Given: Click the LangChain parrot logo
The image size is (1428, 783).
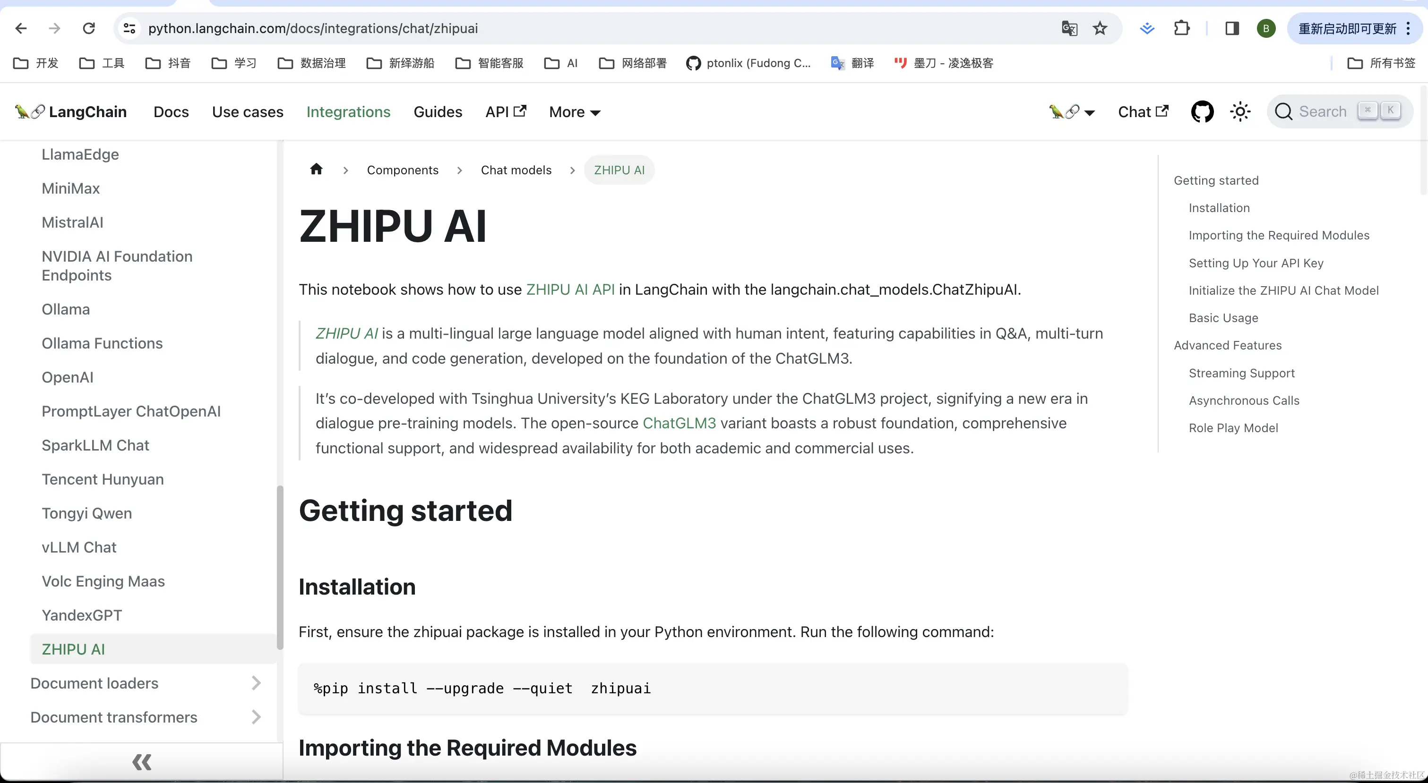Looking at the screenshot, I should point(70,112).
